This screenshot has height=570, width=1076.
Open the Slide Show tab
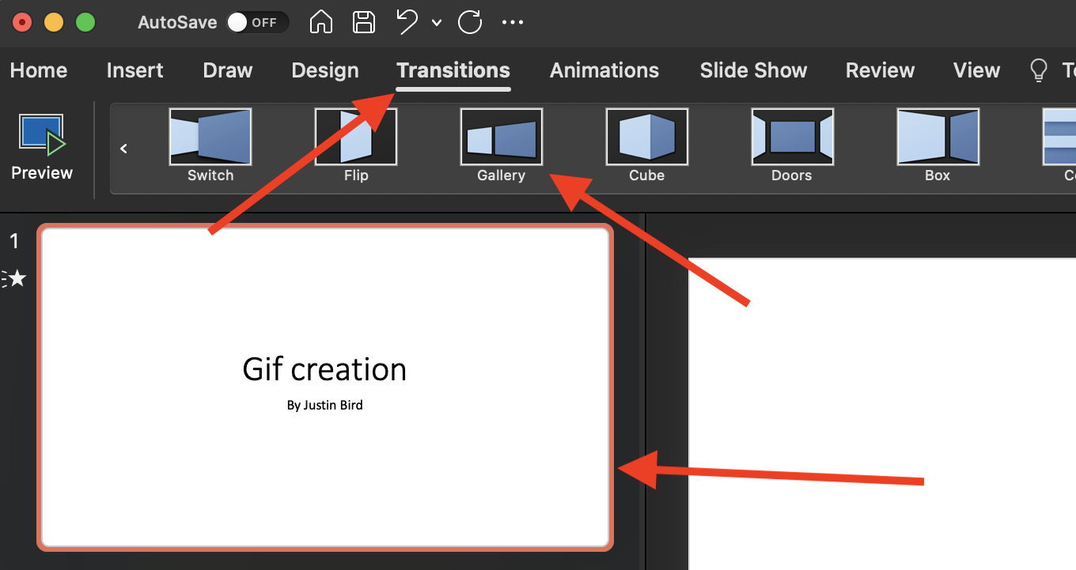click(x=753, y=70)
